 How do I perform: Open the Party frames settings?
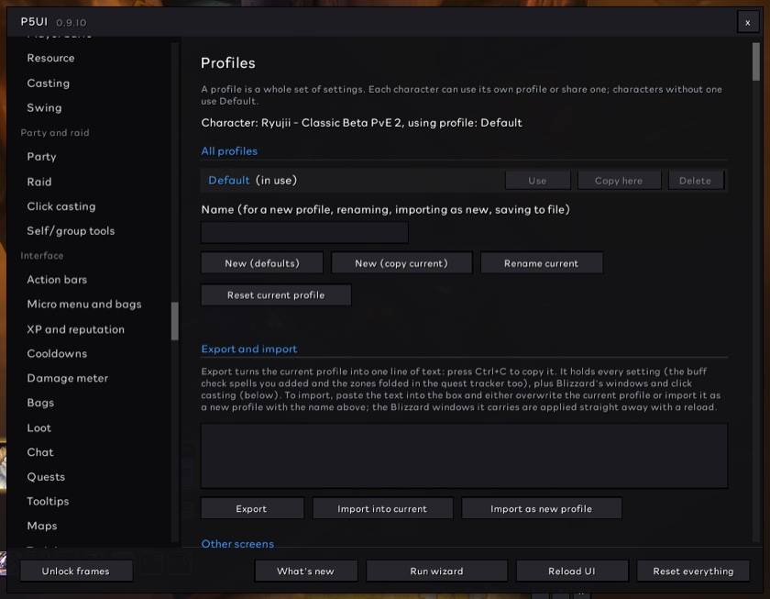[41, 157]
